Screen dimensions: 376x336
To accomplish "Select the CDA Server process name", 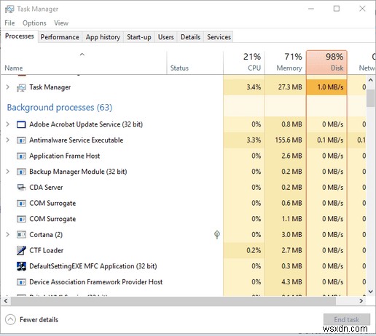I will [46, 188].
